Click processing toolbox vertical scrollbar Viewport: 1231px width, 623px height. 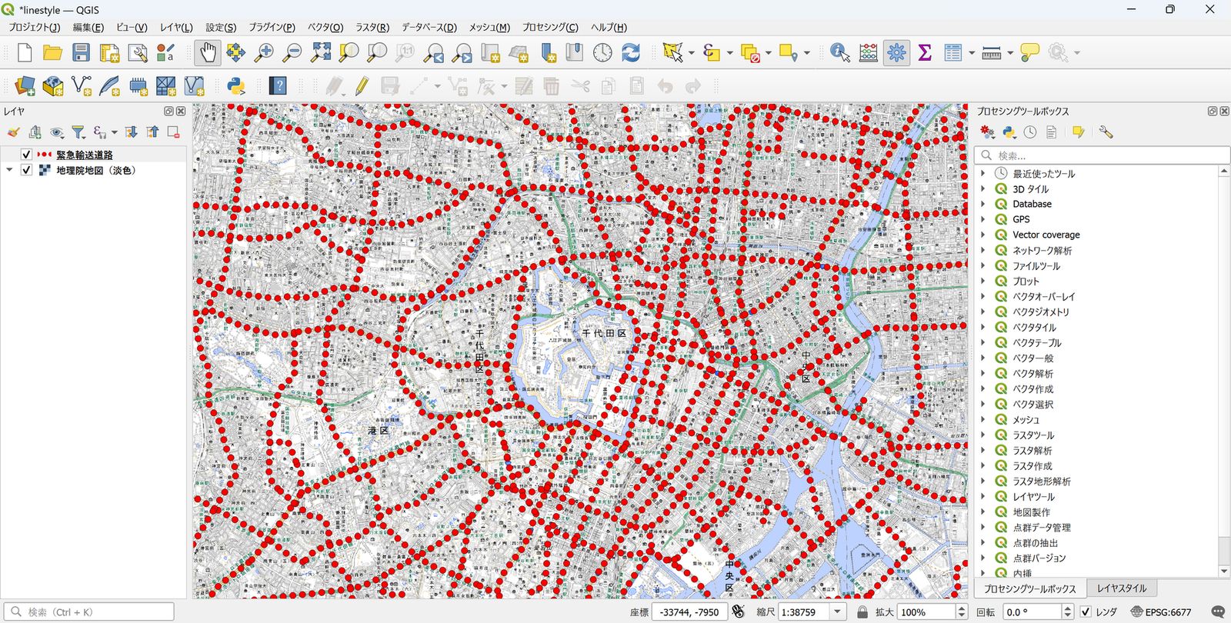point(1223,371)
